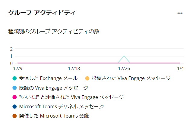Click the 12/18 date label on axis
Image resolution: width=193 pixels, height=132 pixels.
[74, 69]
